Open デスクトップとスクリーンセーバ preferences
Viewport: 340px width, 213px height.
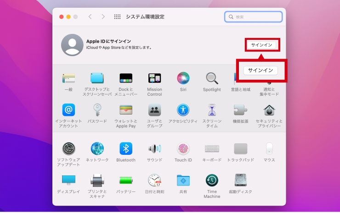[x=97, y=78]
